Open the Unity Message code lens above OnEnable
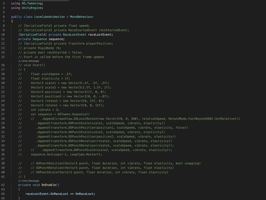266x200 pixels. [x=29, y=181]
